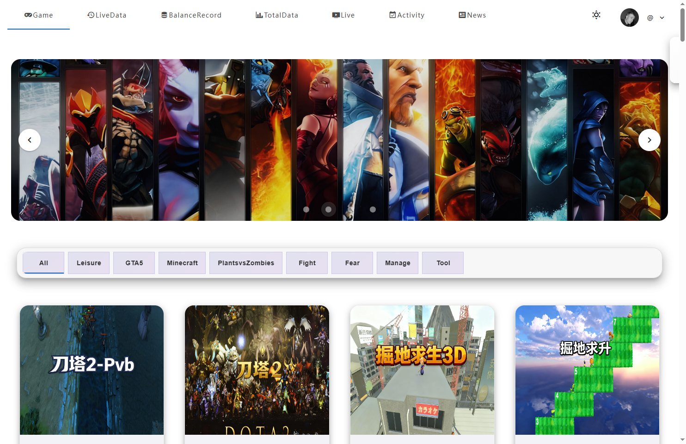Screen dimensions: 686x444
Task: Advance to next banner slide arrow
Action: click(649, 140)
